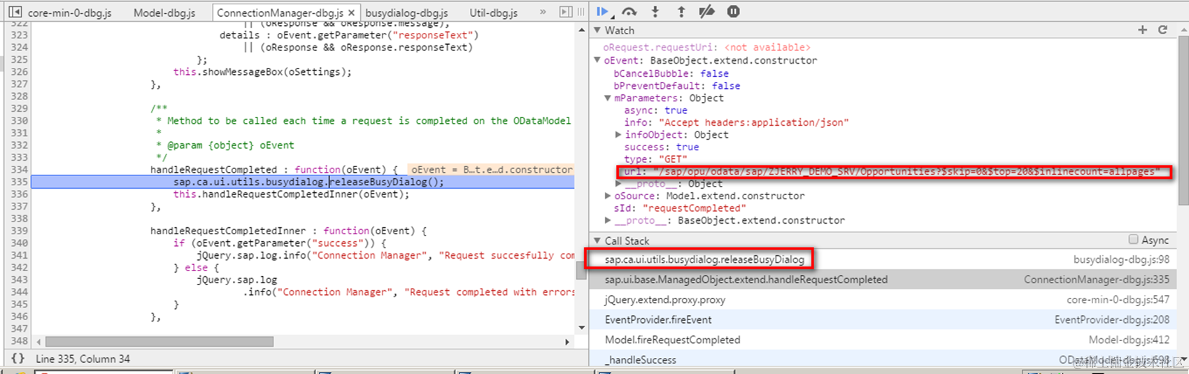Click the inline oEvent value hint

coord(491,170)
